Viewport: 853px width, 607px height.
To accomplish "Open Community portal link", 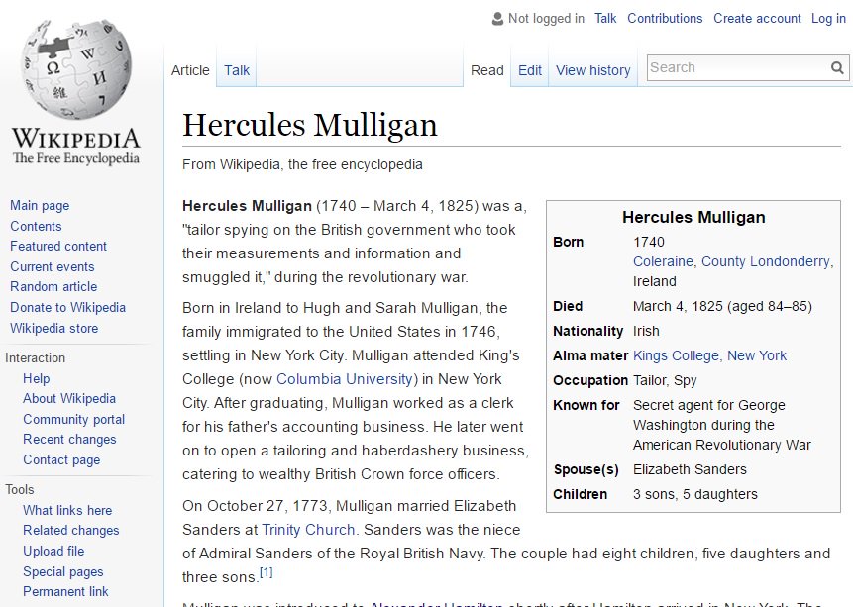I will tap(74, 419).
